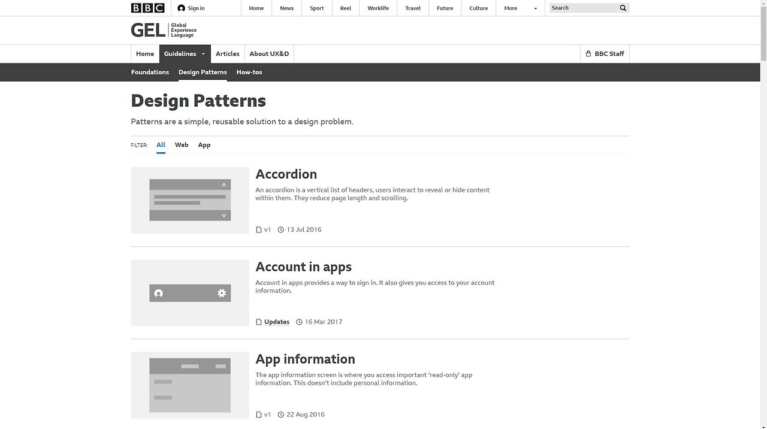This screenshot has width=767, height=429.
Task: Click the BBC Staff button
Action: click(605, 53)
